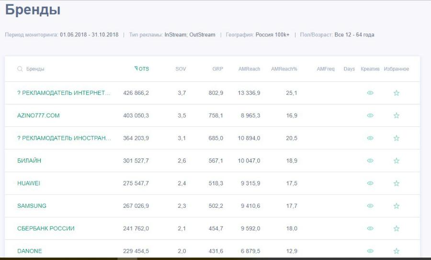View creative for БИЛАЙН via eye icon
Image resolution: width=431 pixels, height=260 pixels.
tap(370, 161)
